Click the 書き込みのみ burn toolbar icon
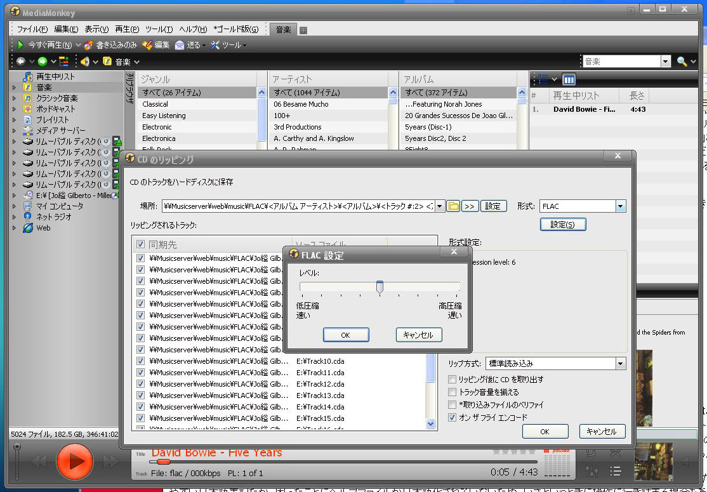This screenshot has height=492, width=707. coord(89,45)
